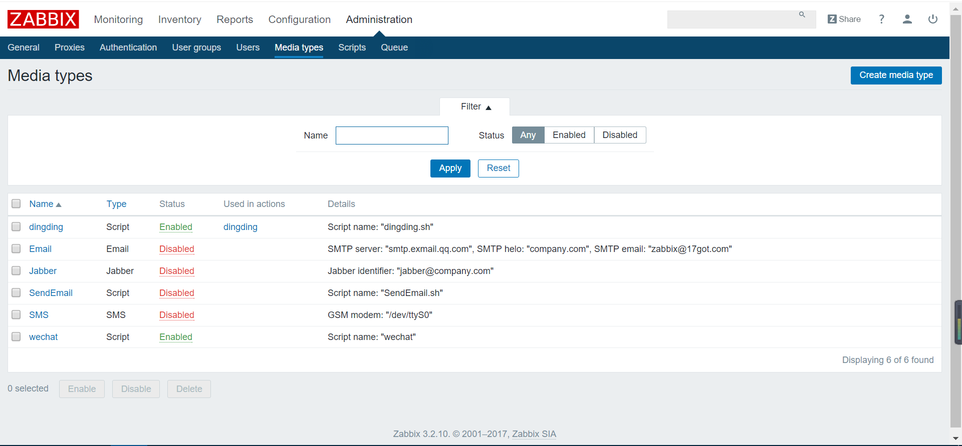Open the SMS media type
Screen dimensions: 962x446
39,315
